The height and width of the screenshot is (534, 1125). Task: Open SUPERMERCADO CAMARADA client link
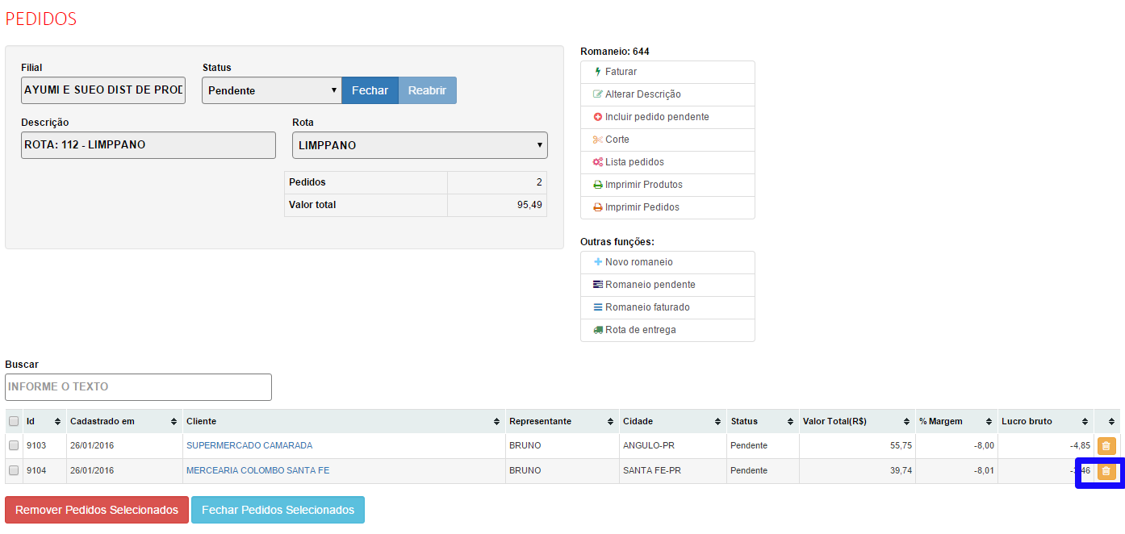[249, 445]
